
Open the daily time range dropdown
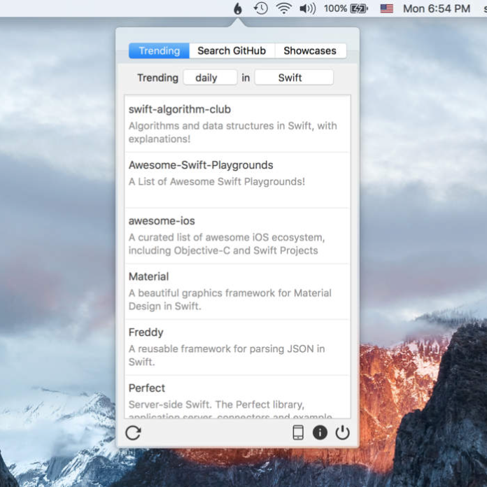[211, 78]
